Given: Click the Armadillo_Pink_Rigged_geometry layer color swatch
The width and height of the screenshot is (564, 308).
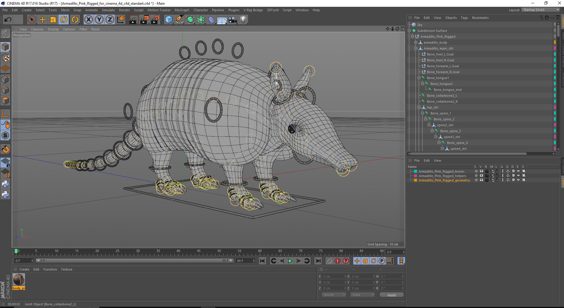Looking at the screenshot, I should [415, 180].
